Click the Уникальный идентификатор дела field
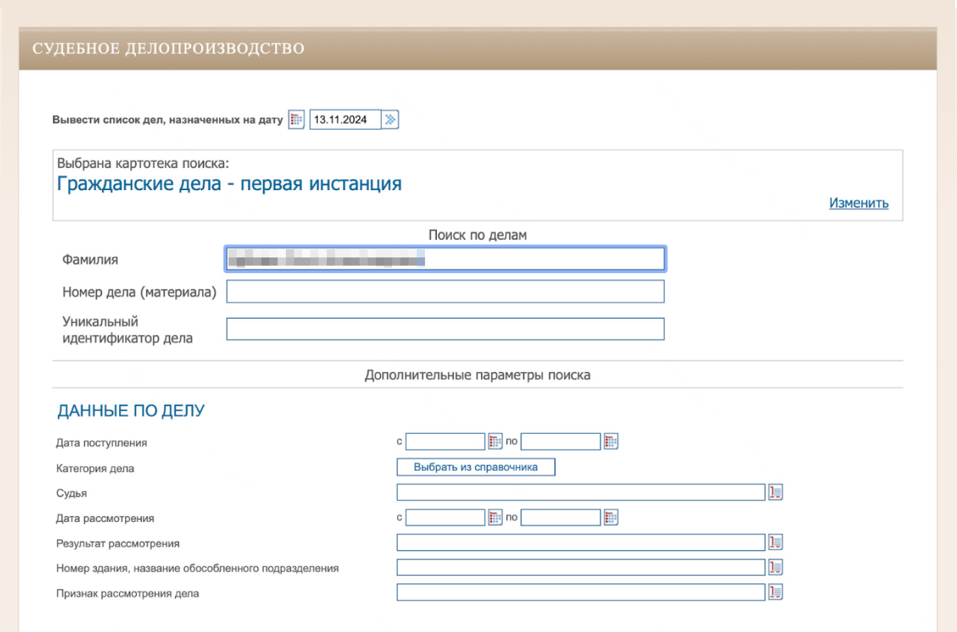This screenshot has height=632, width=957. pyautogui.click(x=445, y=329)
